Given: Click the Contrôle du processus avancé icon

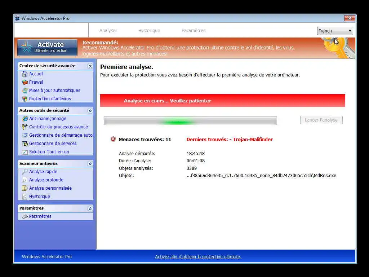Looking at the screenshot, I should click(25, 127).
